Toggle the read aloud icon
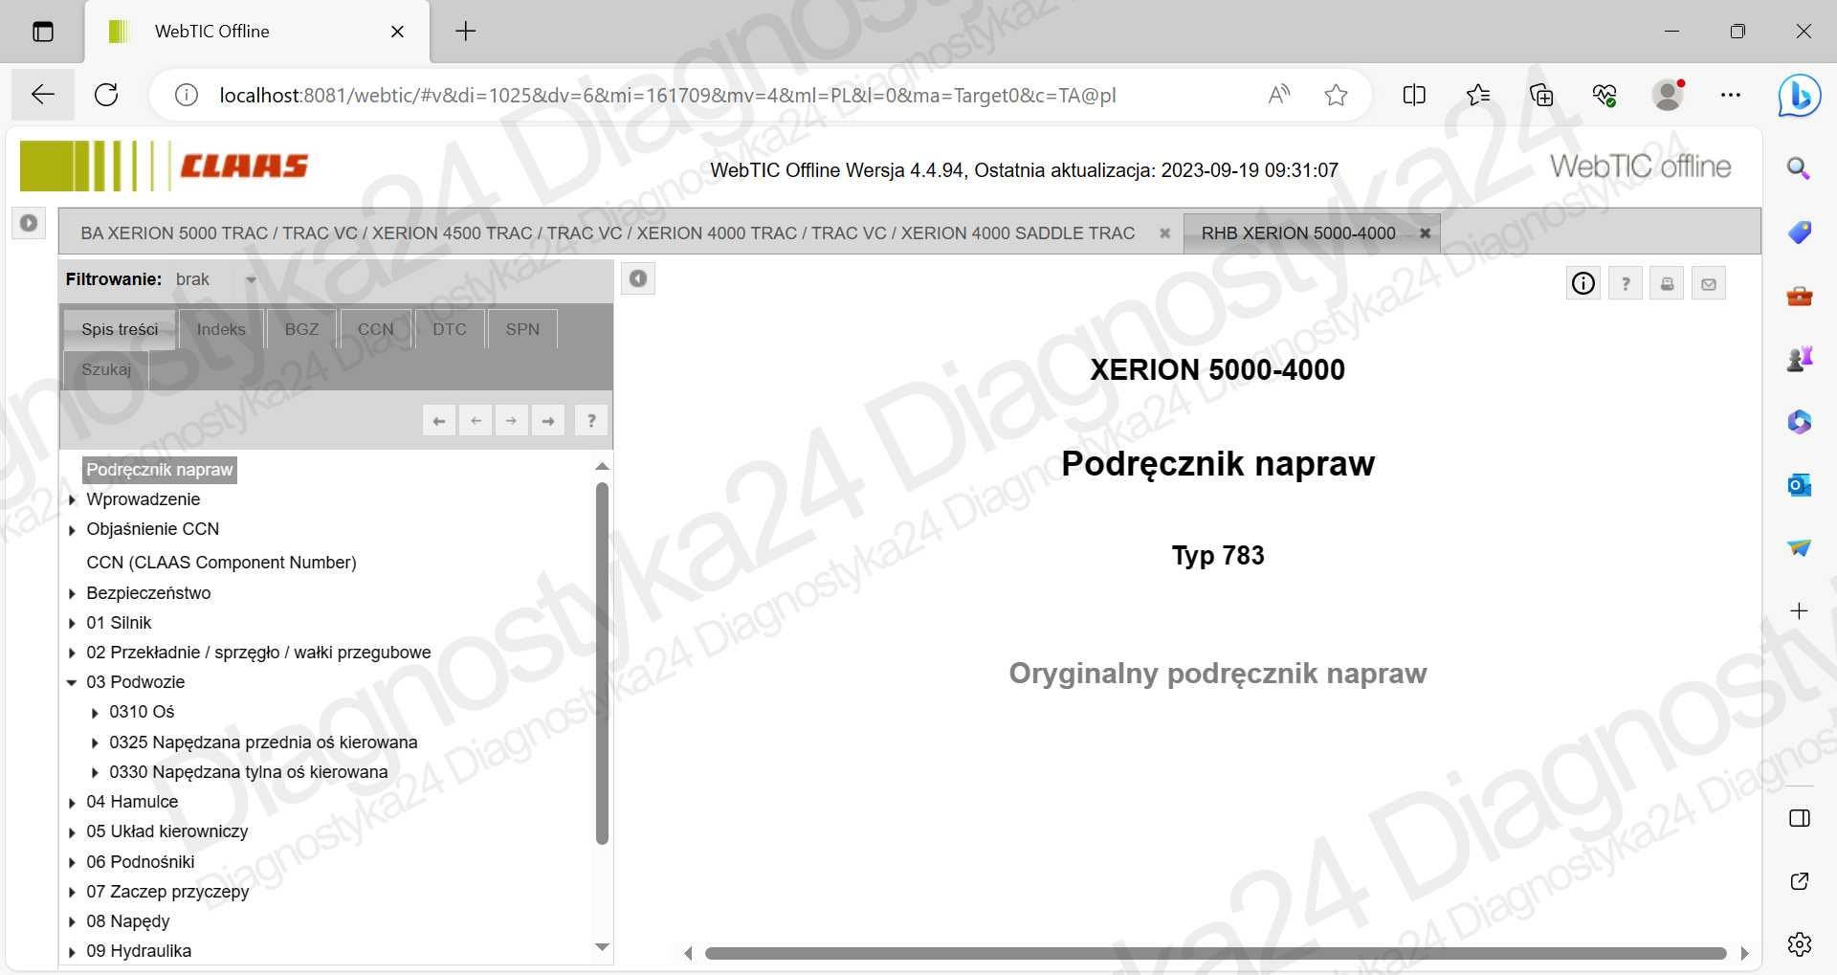The height and width of the screenshot is (975, 1837). click(x=1279, y=95)
